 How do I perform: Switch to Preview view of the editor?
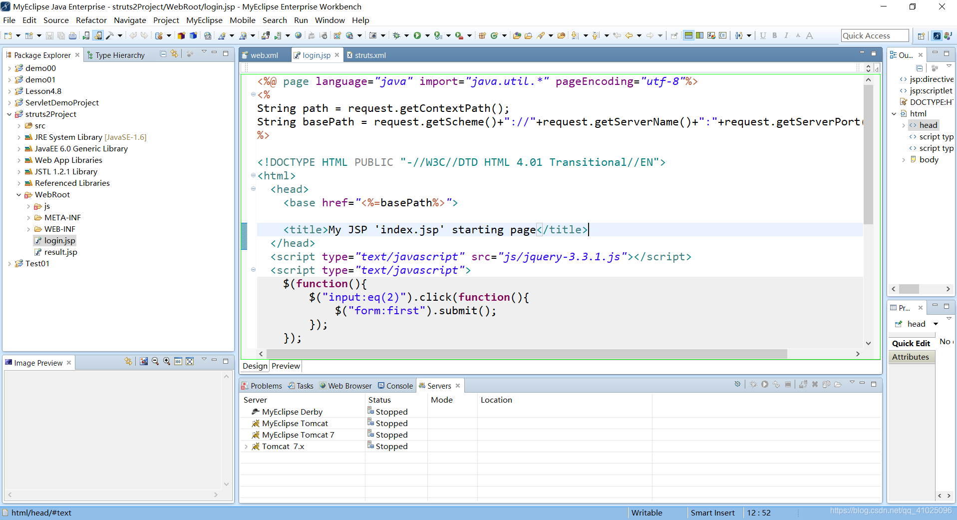pyautogui.click(x=286, y=366)
